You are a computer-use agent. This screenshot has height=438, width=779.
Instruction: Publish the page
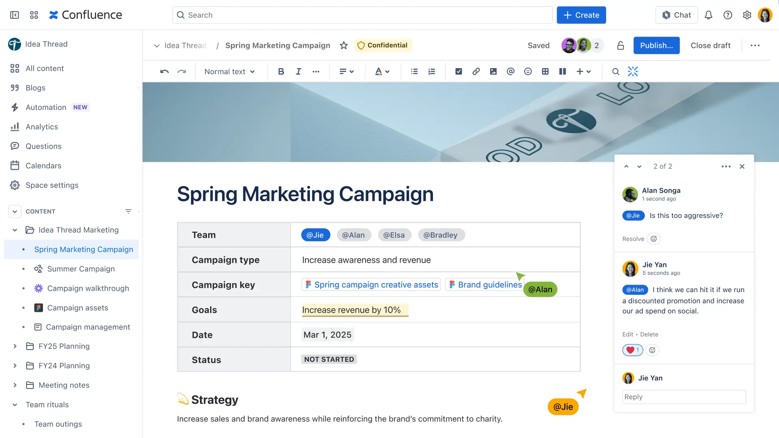click(656, 45)
